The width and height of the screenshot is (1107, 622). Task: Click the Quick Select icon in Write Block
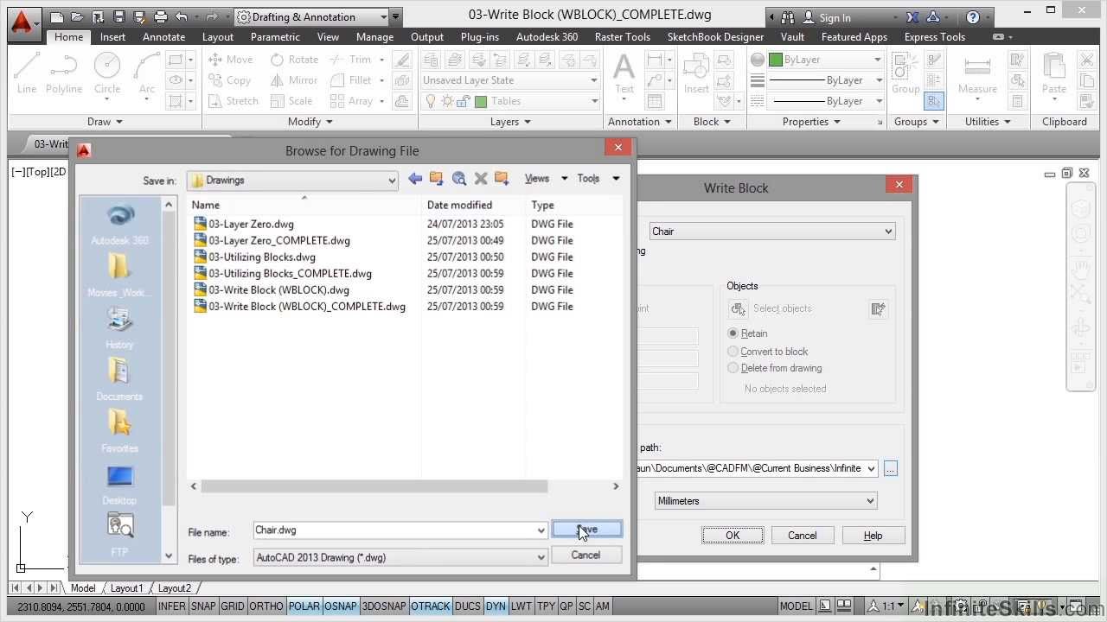pyautogui.click(x=879, y=308)
